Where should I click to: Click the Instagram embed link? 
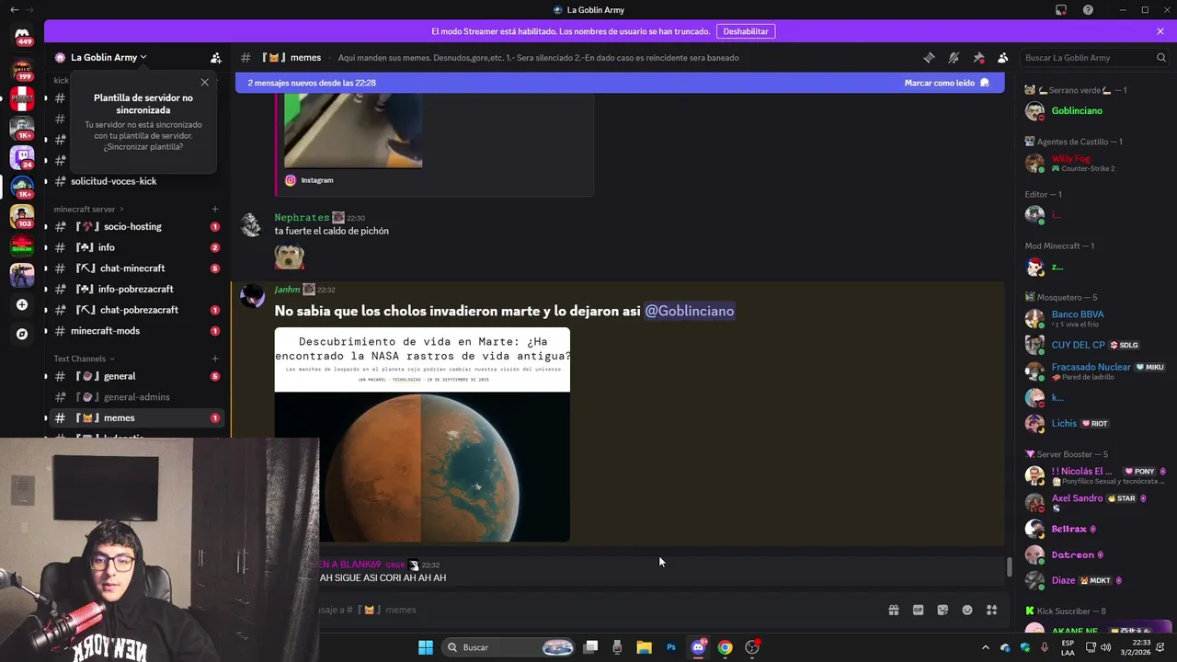coord(317,180)
